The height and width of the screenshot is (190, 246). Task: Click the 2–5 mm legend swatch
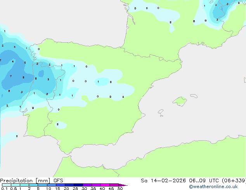33,185
